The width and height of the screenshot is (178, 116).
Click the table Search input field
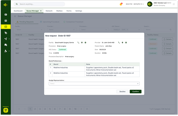(x=159, y=30)
